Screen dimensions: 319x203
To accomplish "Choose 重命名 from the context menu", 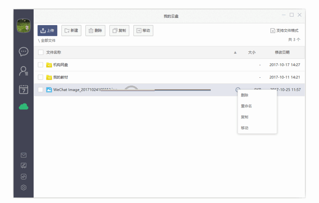I will pos(246,106).
